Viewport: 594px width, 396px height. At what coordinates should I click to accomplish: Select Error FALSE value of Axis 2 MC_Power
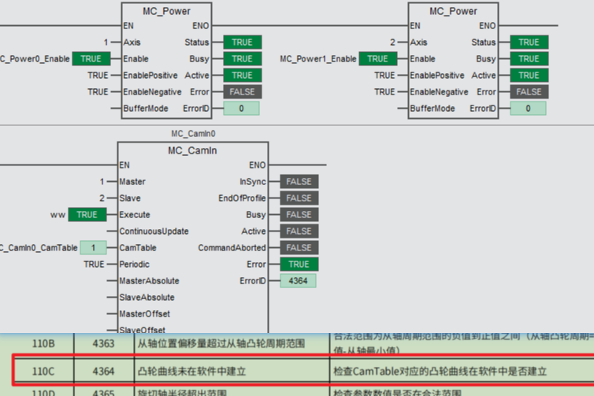[x=529, y=92]
